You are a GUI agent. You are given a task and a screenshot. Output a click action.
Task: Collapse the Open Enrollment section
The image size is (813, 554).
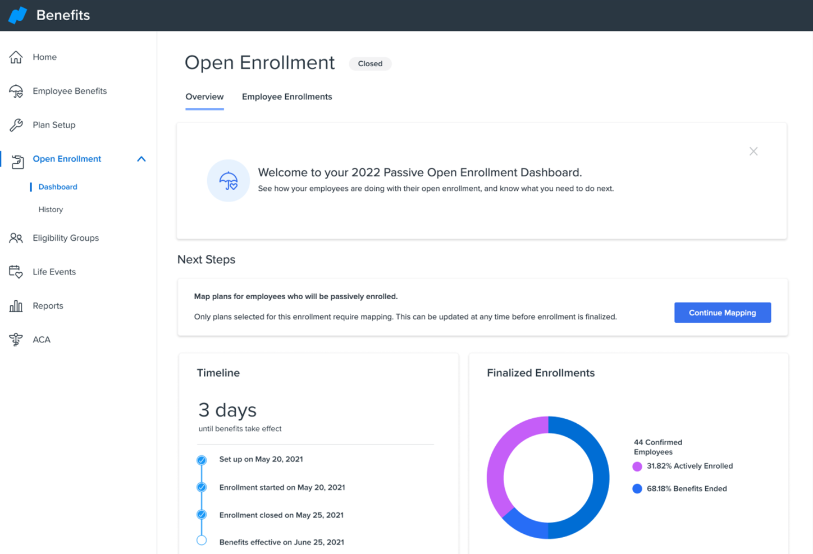click(141, 159)
